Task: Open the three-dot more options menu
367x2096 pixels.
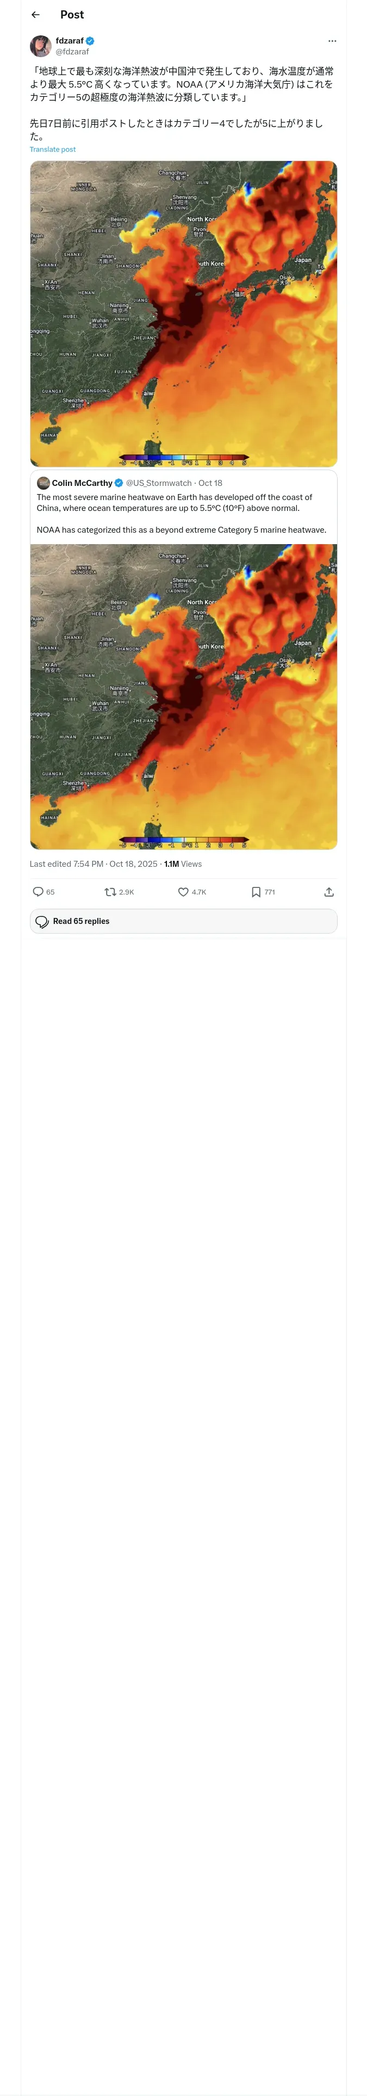Action: tap(331, 41)
